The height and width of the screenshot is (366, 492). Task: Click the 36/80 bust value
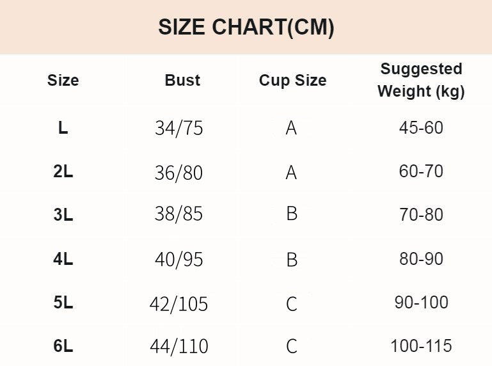point(179,173)
